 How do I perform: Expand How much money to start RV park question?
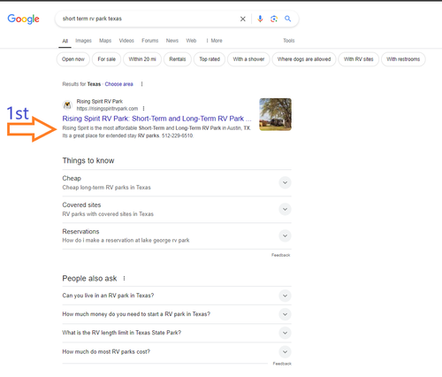click(177, 314)
